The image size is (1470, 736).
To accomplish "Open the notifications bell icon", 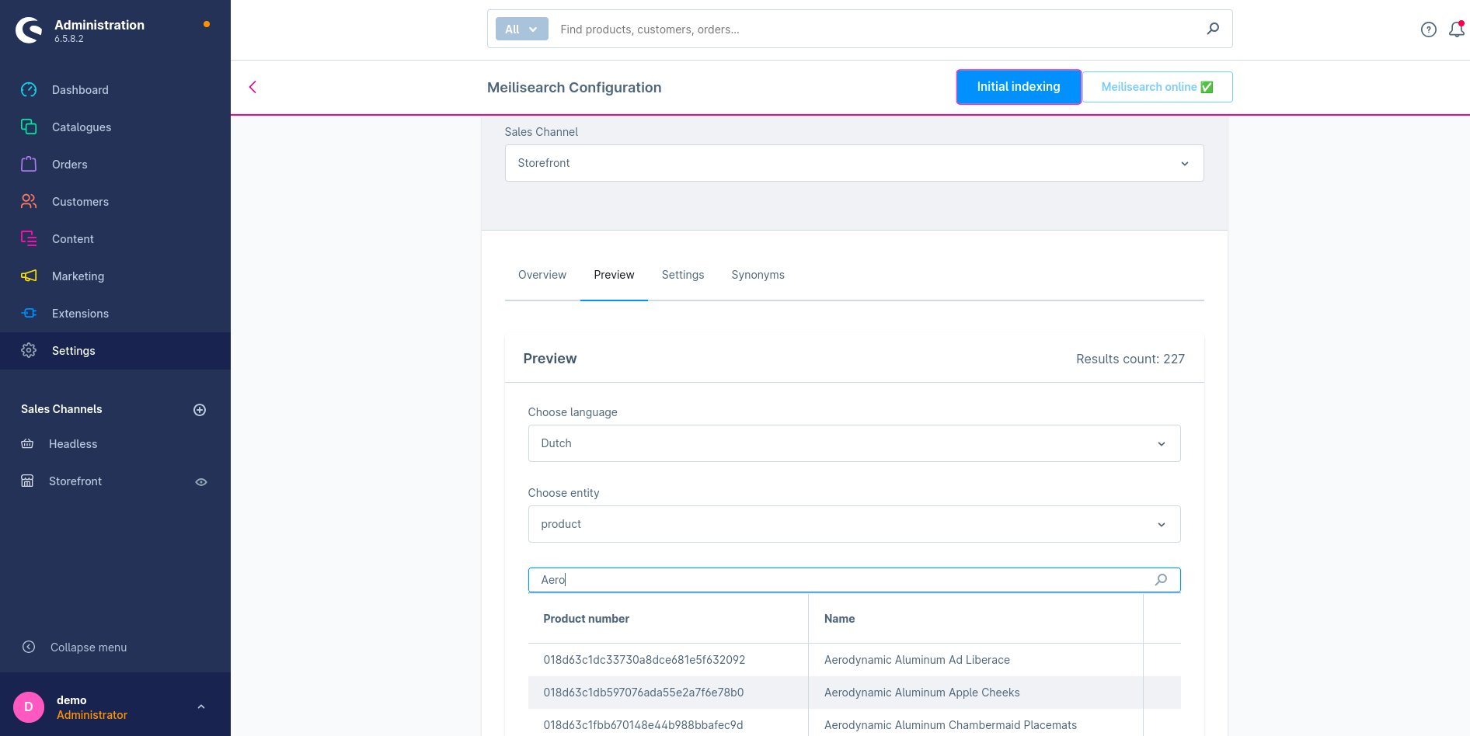I will coord(1457,30).
